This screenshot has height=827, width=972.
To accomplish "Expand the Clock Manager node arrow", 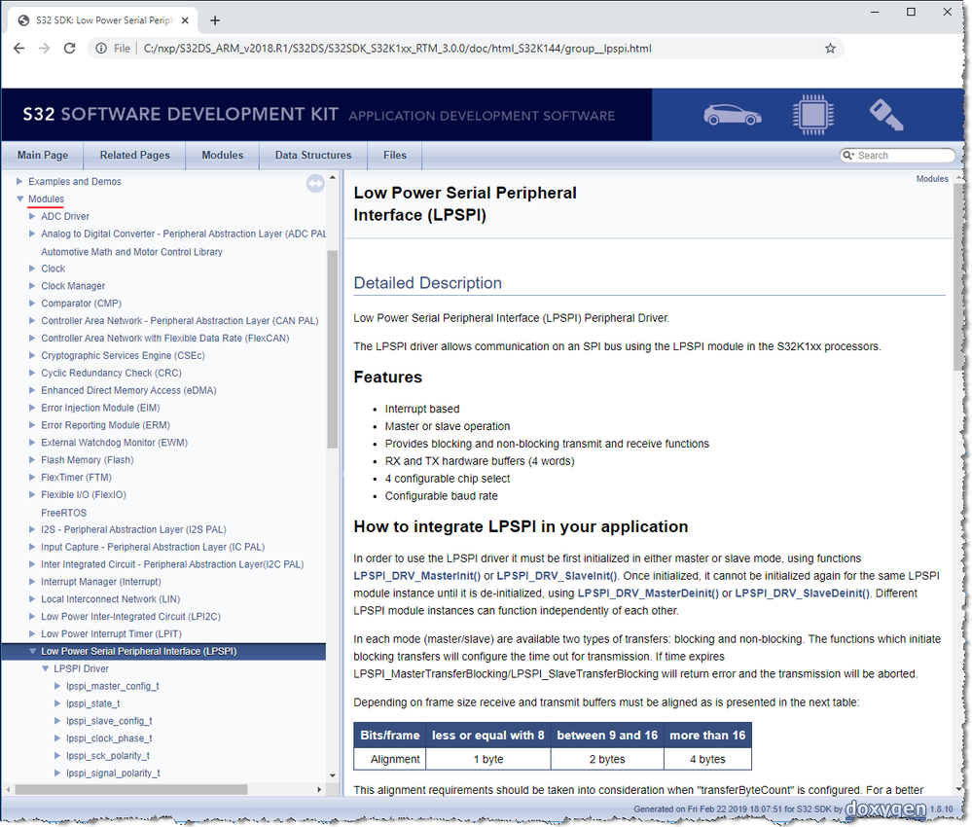I will click(32, 286).
